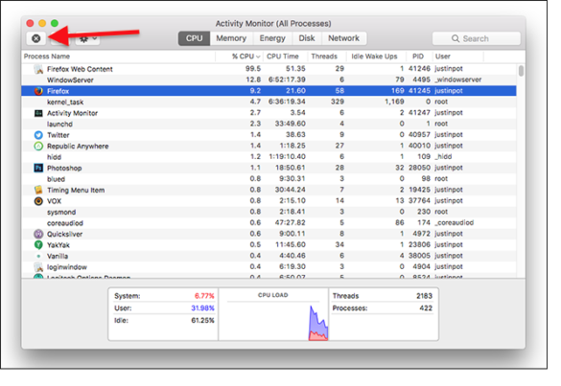Image resolution: width=561 pixels, height=386 pixels.
Task: Click the Firefox Web Content process icon
Action: tap(38, 69)
